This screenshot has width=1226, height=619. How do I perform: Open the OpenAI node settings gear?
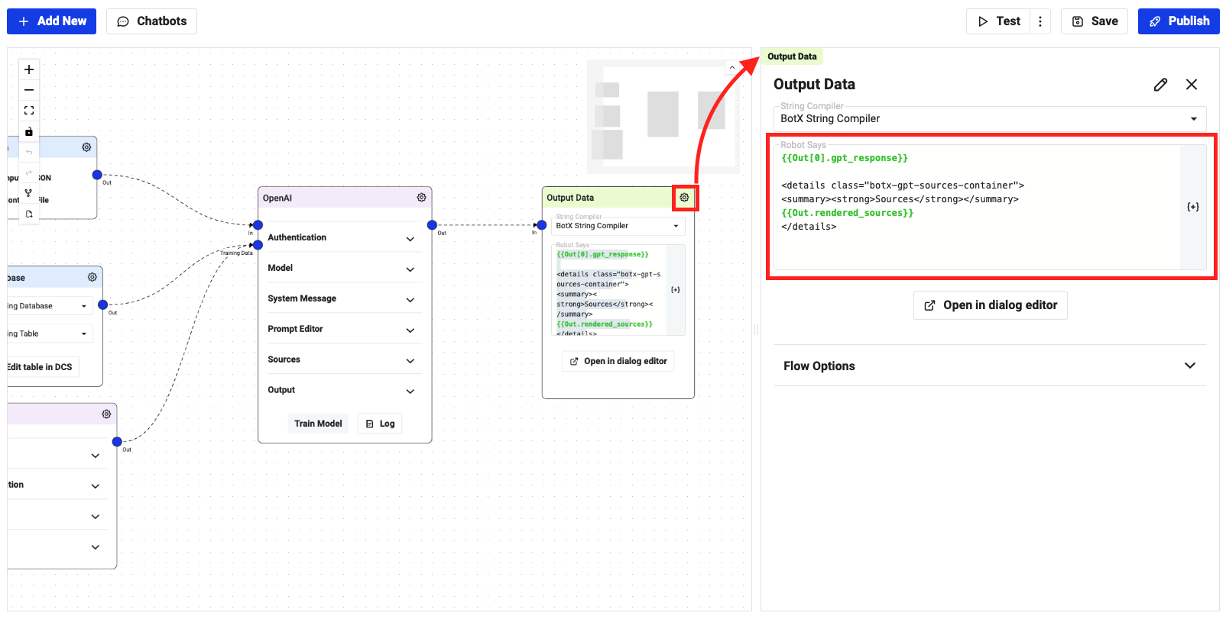coord(421,198)
